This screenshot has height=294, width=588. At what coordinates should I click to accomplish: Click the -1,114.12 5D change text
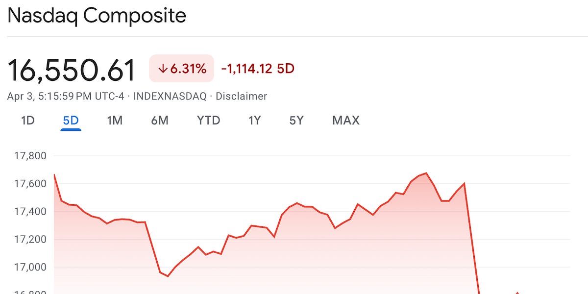click(258, 69)
